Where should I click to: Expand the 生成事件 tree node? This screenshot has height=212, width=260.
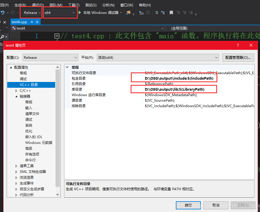[x=16, y=183]
